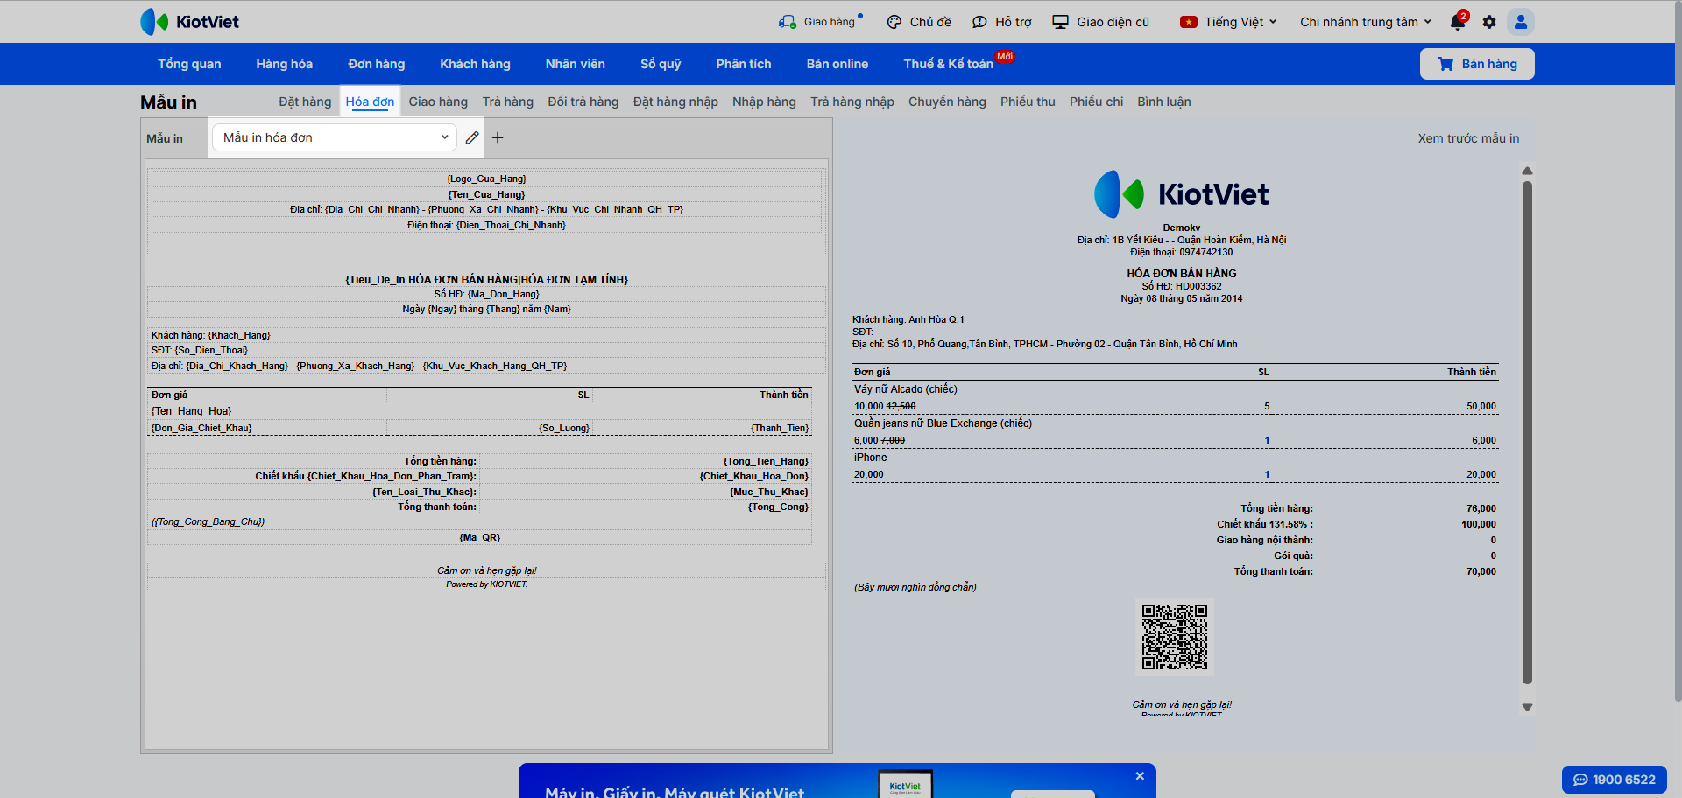
Task: Switch to the Phiếu thu tab
Action: [x=1028, y=101]
